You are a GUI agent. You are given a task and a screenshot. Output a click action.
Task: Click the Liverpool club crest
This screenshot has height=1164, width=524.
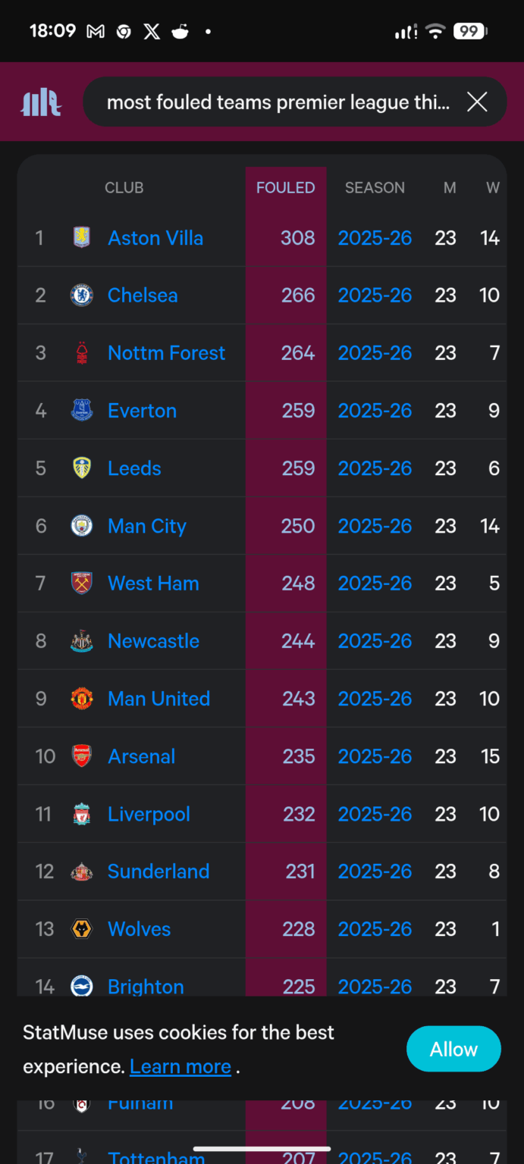coord(80,813)
